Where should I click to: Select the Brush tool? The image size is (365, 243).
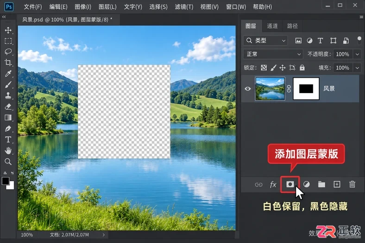(8, 85)
